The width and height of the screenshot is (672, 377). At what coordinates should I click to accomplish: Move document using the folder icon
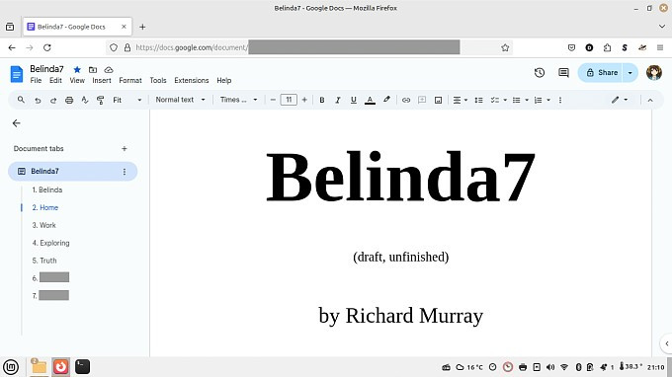tap(93, 69)
